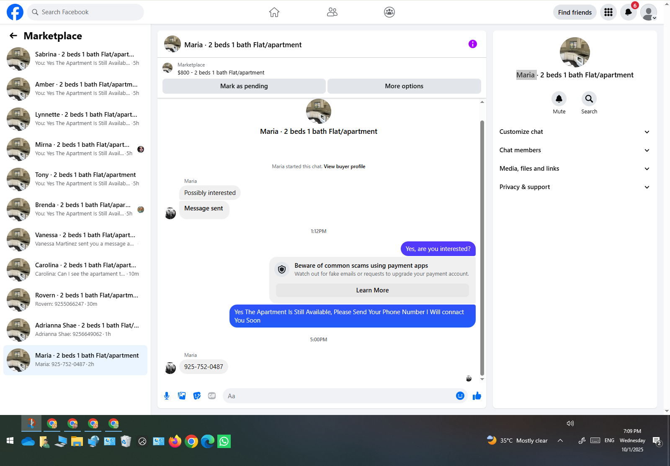Image resolution: width=670 pixels, height=466 pixels.
Task: Expand the Chat members section
Action: point(575,150)
